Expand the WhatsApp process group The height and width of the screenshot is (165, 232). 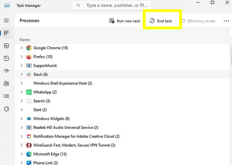pyautogui.click(x=22, y=92)
